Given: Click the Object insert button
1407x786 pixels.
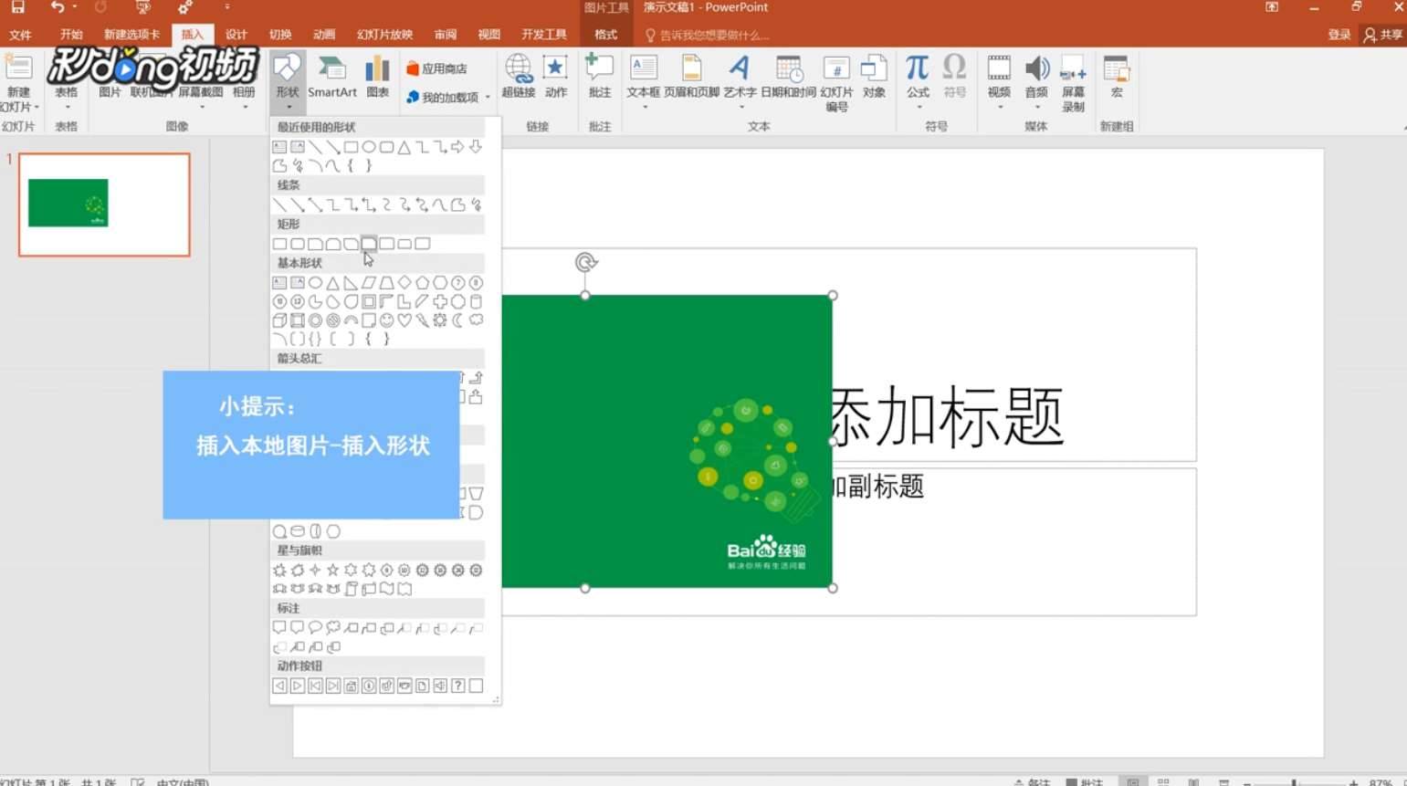Looking at the screenshot, I should pyautogui.click(x=874, y=77).
